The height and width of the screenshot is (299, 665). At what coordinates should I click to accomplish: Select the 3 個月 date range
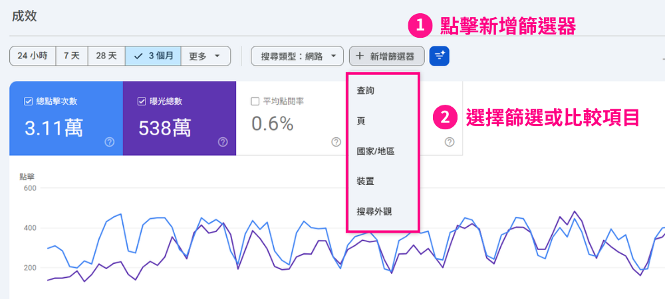tap(153, 56)
